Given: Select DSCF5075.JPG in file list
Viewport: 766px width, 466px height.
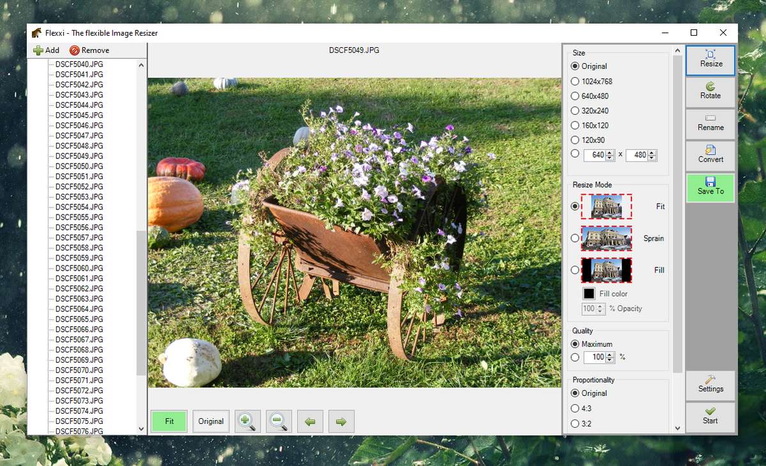Looking at the screenshot, I should (79, 421).
